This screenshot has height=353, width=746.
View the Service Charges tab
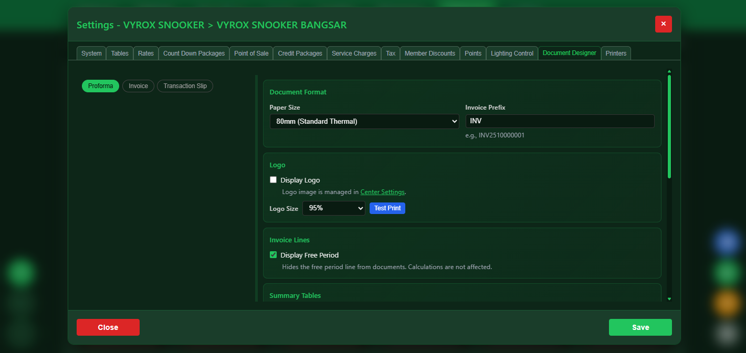[354, 53]
